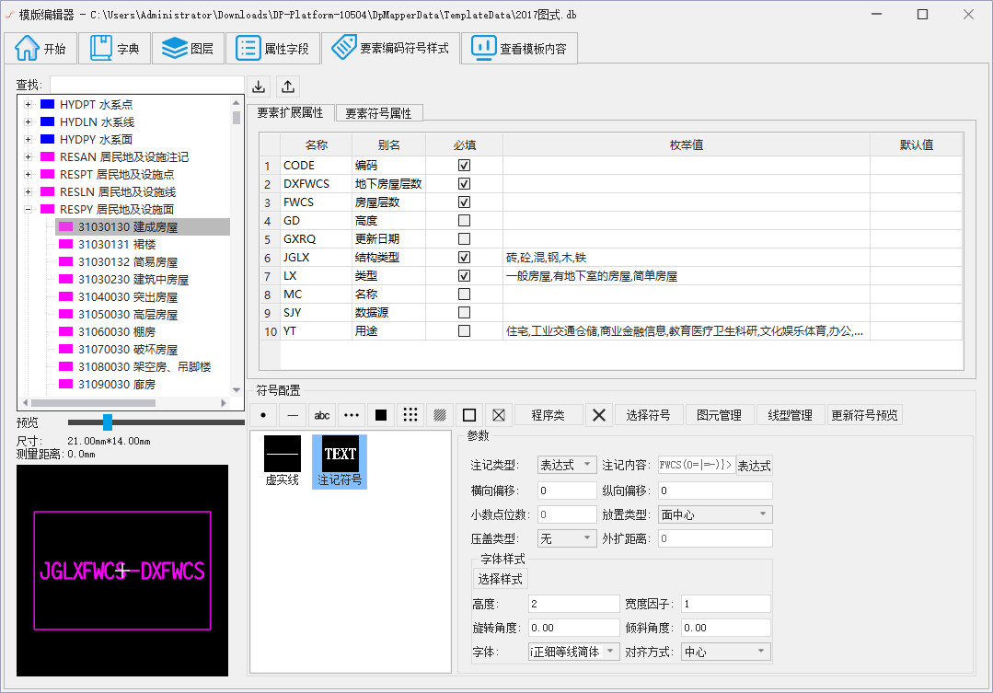The image size is (993, 693).
Task: Switch to the 要素扩展属性 sub-tab
Action: 290,113
